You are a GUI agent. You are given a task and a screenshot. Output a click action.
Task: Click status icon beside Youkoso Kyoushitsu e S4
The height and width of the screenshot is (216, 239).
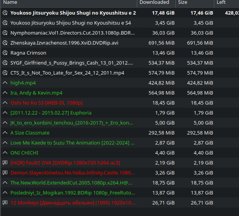5,23
